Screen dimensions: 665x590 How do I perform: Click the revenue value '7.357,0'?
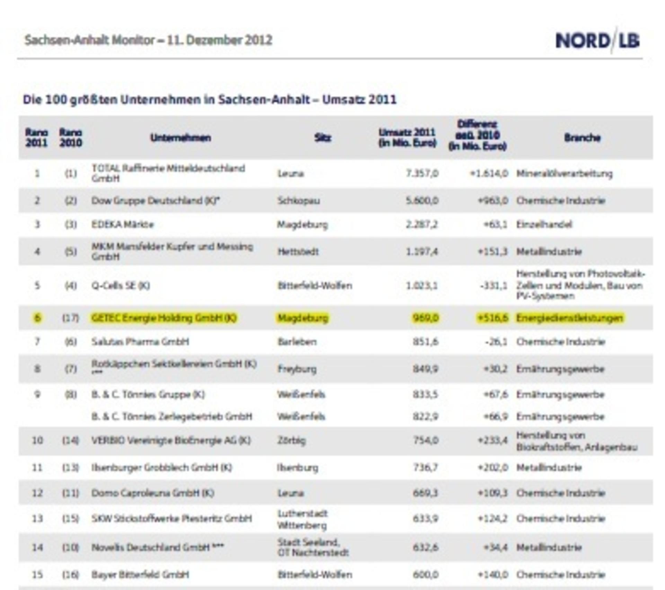tap(422, 173)
